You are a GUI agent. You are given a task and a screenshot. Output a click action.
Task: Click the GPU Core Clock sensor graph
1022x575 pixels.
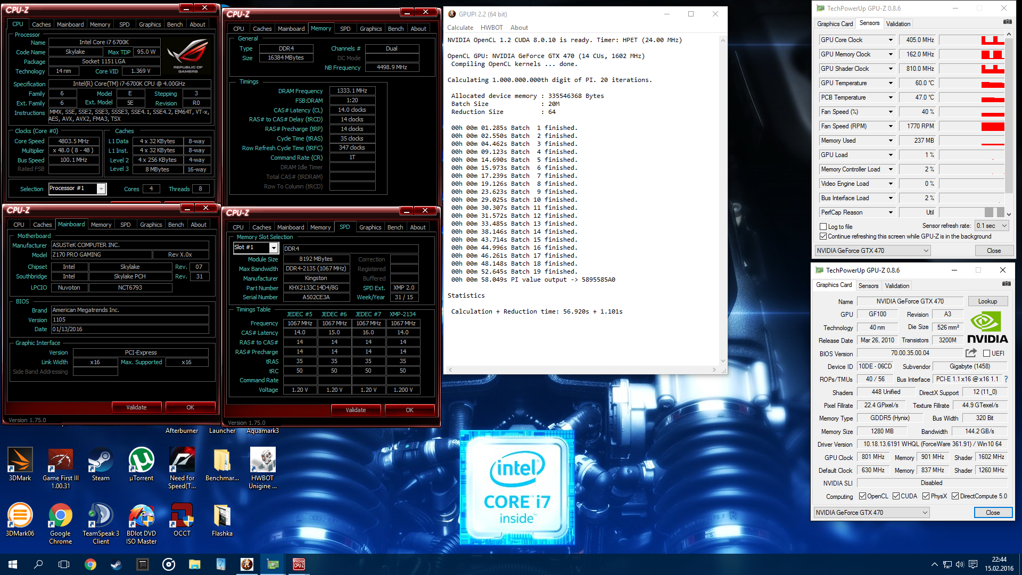[x=971, y=40]
